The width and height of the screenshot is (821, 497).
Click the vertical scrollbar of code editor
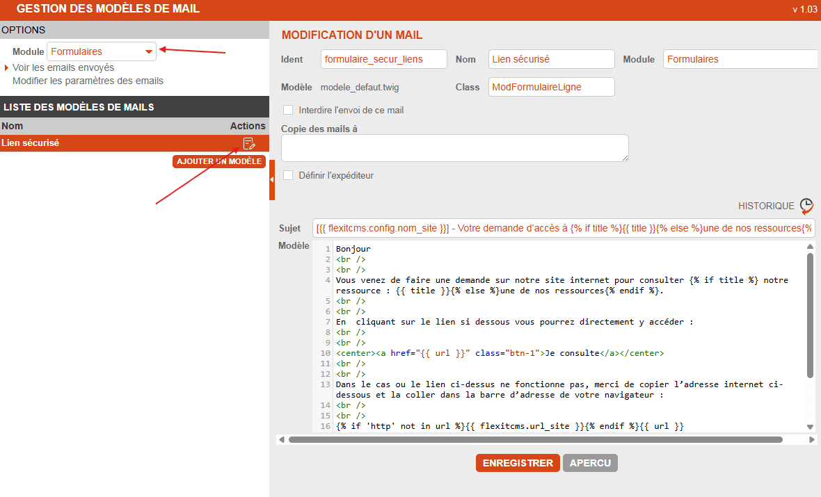coord(810,313)
